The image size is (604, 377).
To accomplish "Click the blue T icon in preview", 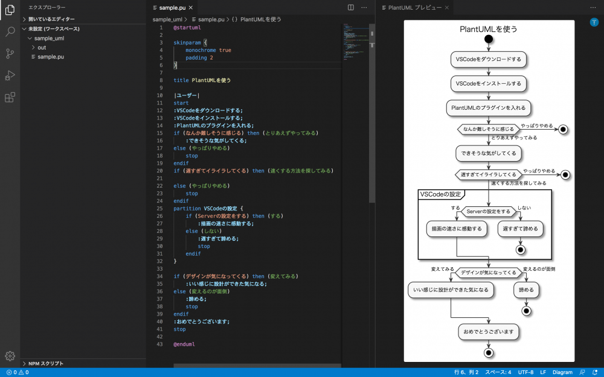I will pyautogui.click(x=594, y=22).
